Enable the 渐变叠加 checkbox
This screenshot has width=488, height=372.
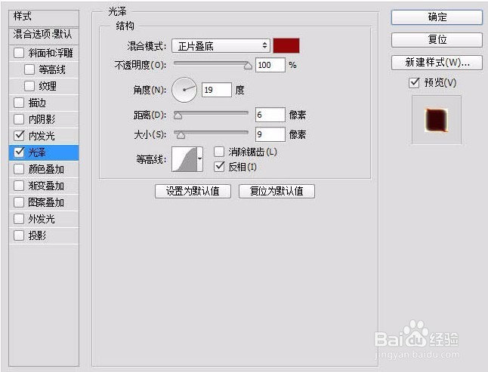[x=19, y=186]
